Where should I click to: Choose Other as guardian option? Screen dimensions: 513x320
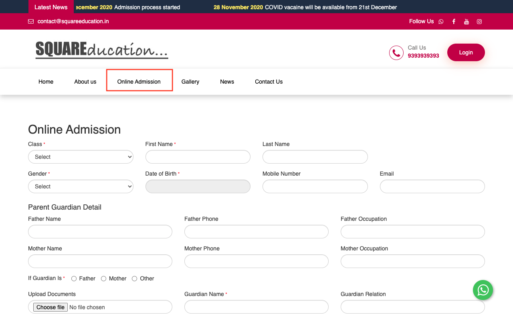click(135, 279)
